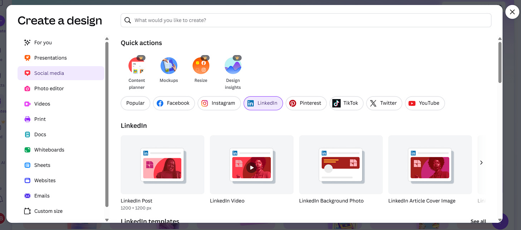Image resolution: width=521 pixels, height=230 pixels.
Task: Open the Mockups quick action icon
Action: 169,66
